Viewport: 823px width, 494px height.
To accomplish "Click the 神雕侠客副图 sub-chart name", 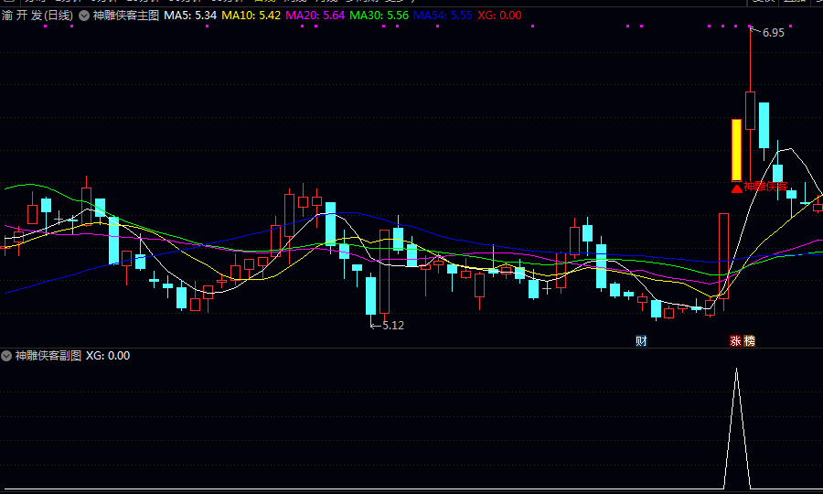I will [48, 356].
